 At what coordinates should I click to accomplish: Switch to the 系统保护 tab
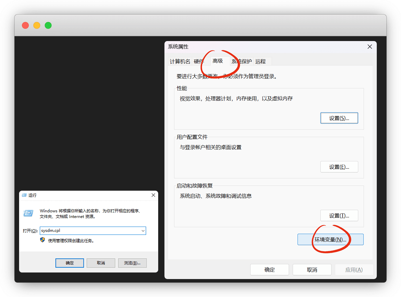pos(242,62)
